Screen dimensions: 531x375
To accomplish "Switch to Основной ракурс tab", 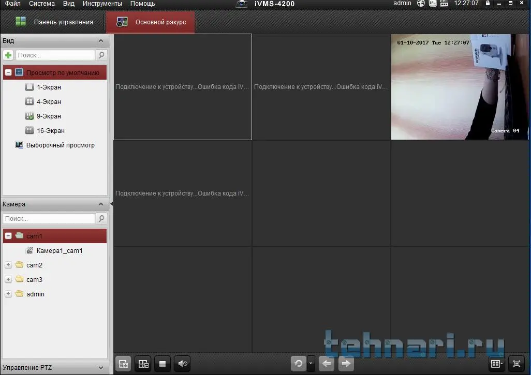I will tap(151, 22).
